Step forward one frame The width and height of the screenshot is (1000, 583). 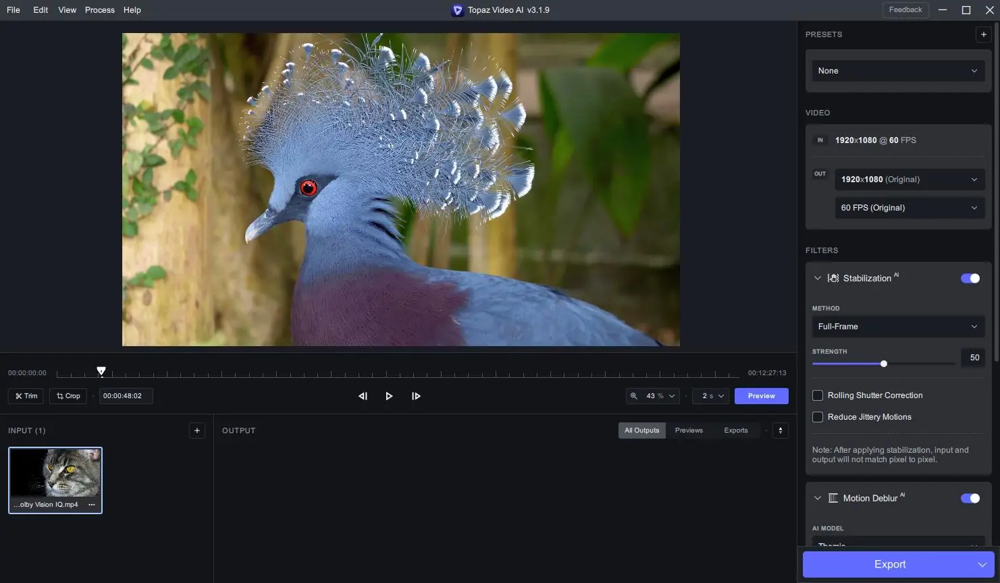(x=416, y=396)
